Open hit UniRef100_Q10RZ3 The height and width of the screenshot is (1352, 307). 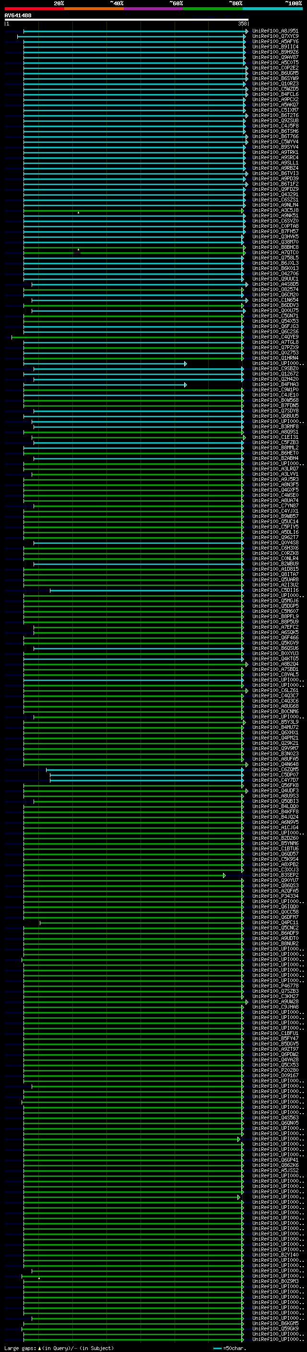(275, 84)
